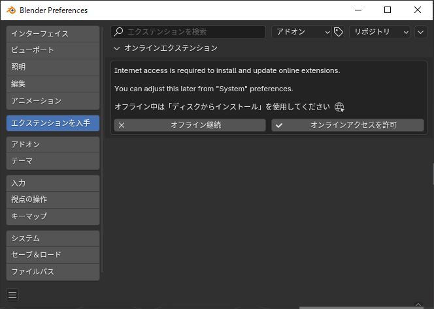The height and width of the screenshot is (309, 434).
Task: Allow online access with オンラインアクセスを許可
Action: coord(347,125)
